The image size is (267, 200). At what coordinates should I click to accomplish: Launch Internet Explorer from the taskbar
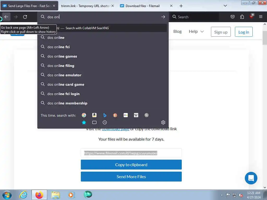point(23,195)
